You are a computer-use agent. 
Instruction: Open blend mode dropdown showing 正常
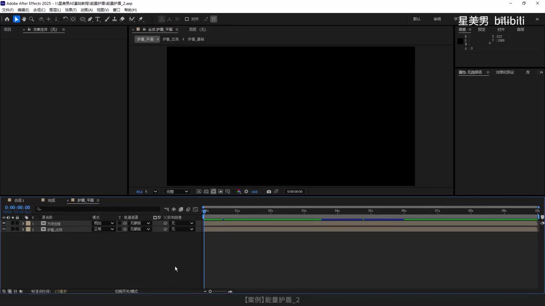103,229
